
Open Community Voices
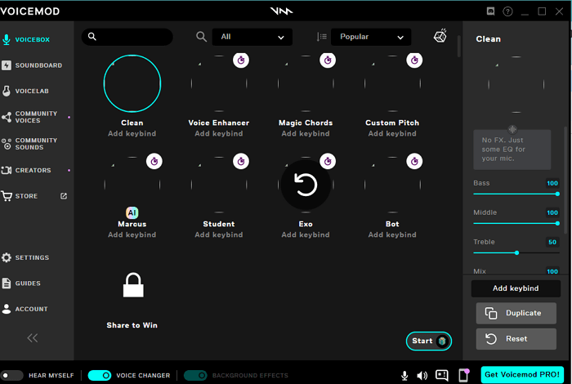click(x=30, y=117)
